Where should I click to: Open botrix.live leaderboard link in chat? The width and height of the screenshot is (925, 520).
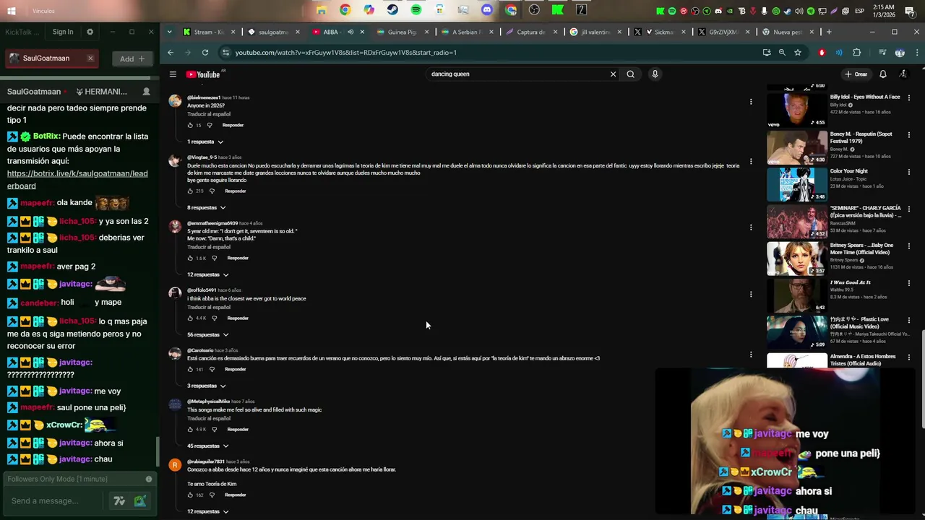click(x=77, y=180)
